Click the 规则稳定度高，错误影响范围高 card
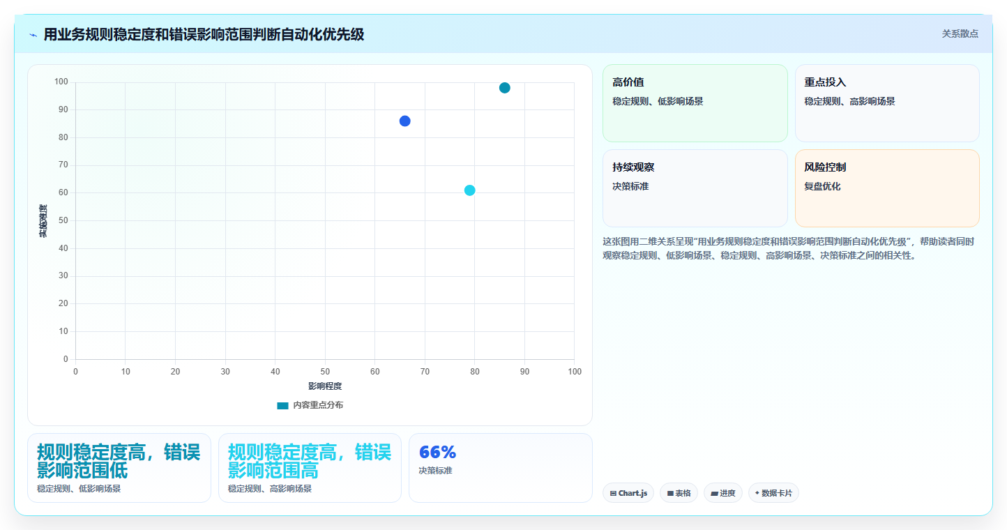 coord(310,468)
